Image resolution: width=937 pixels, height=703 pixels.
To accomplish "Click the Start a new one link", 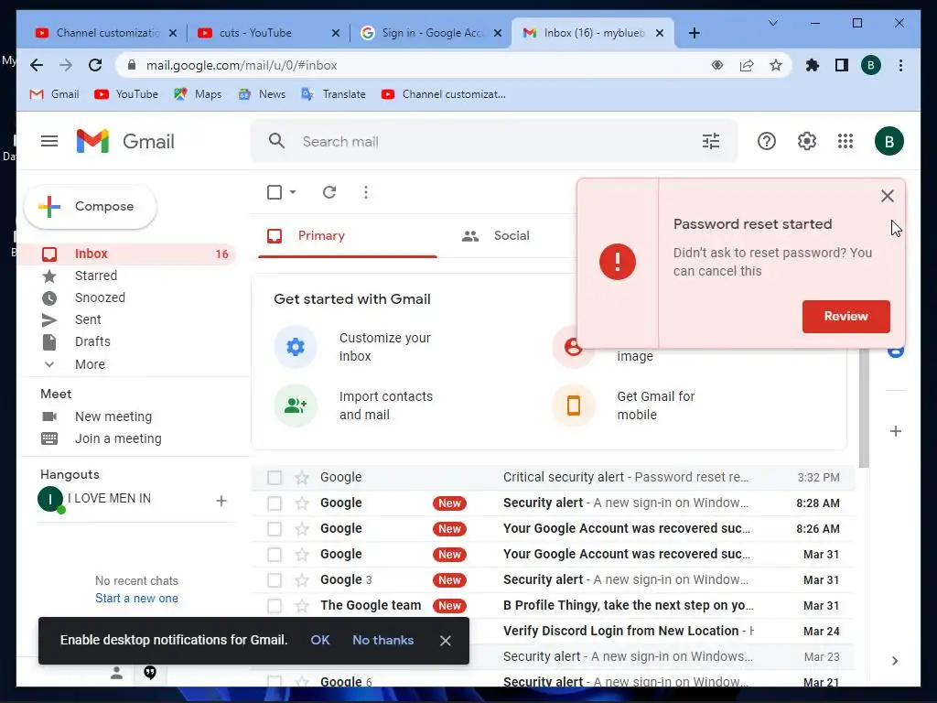I will (x=137, y=599).
